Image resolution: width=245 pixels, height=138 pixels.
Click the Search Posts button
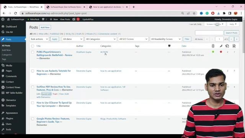(x=231, y=33)
